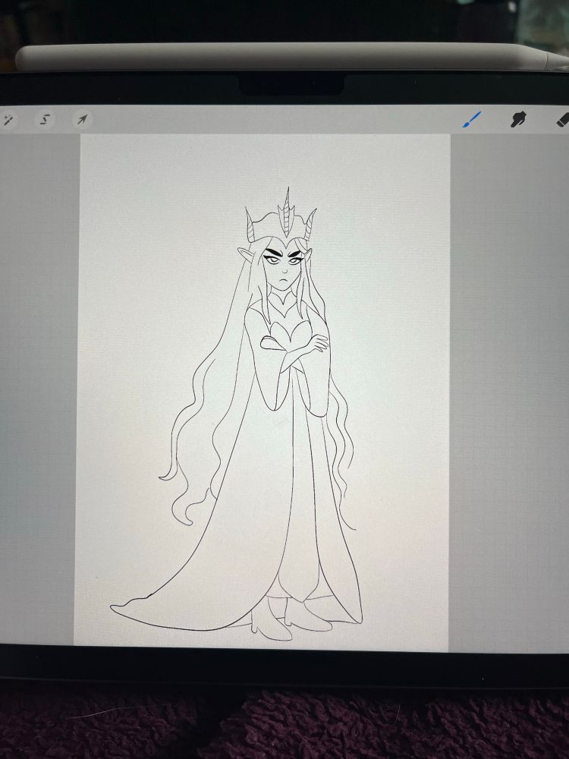The width and height of the screenshot is (569, 759).
Task: Select the Transform arrow tool
Action: click(x=82, y=119)
